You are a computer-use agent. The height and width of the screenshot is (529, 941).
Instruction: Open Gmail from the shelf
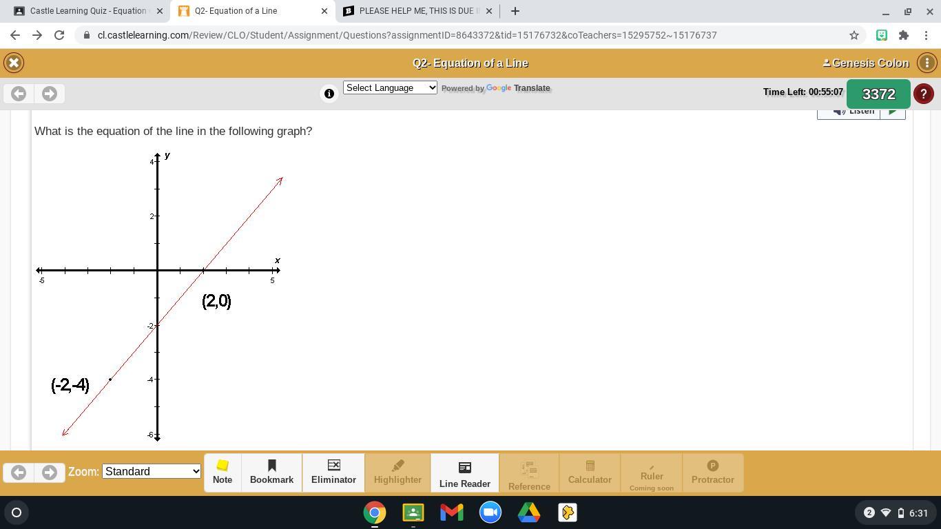pos(451,512)
